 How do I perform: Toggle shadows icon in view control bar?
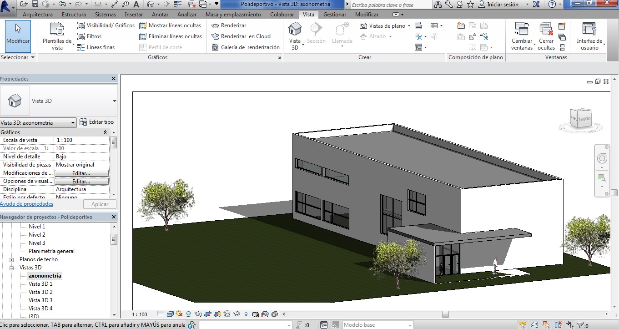(x=188, y=314)
